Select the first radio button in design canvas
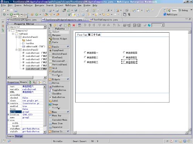 (x=91, y=53)
